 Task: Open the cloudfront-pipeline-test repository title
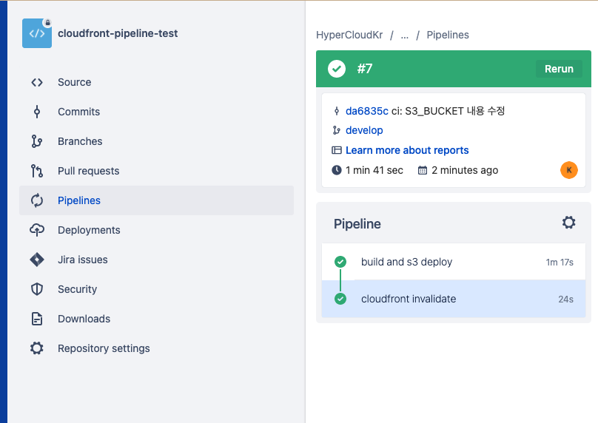point(118,33)
